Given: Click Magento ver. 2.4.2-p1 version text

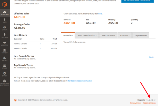Looking at the screenshot, I should [x=147, y=100].
